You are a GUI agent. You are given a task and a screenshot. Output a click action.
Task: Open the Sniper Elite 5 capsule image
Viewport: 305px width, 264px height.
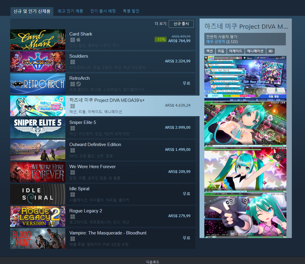[38, 128]
